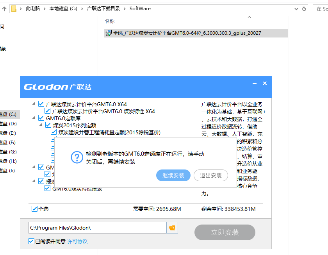Select 此电脑 in the breadcrumb path
This screenshot has width=328, height=255.
(33, 9)
